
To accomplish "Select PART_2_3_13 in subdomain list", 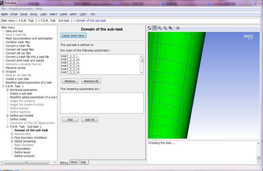I will [x=100, y=69].
